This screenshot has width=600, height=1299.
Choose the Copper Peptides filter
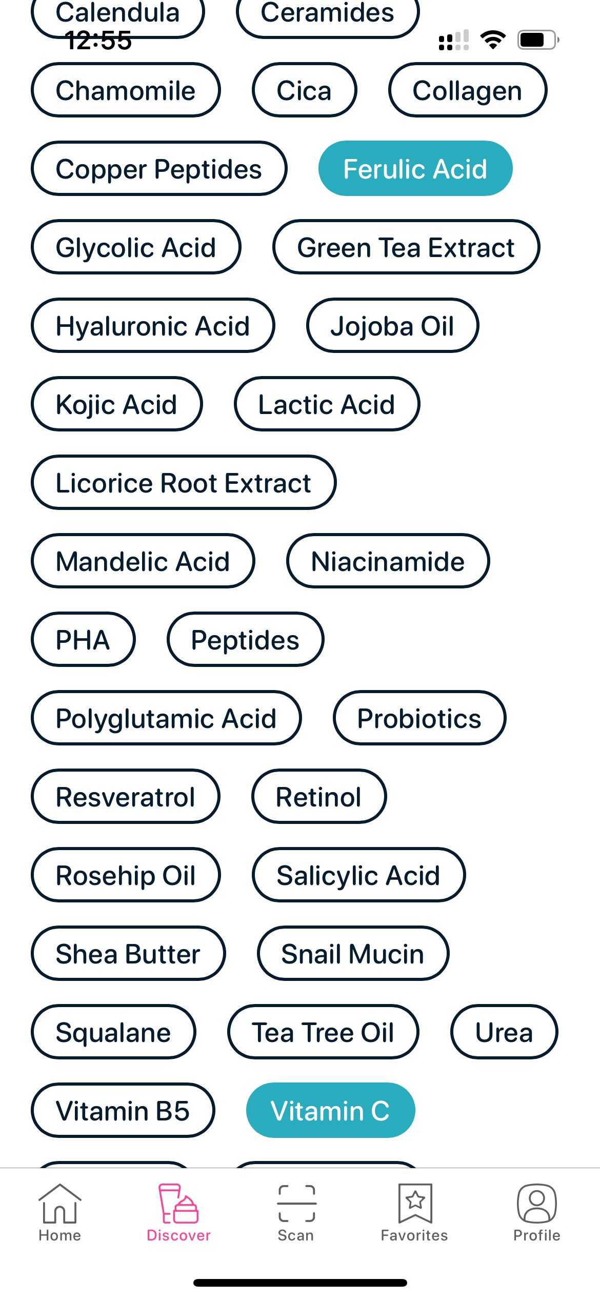point(159,168)
